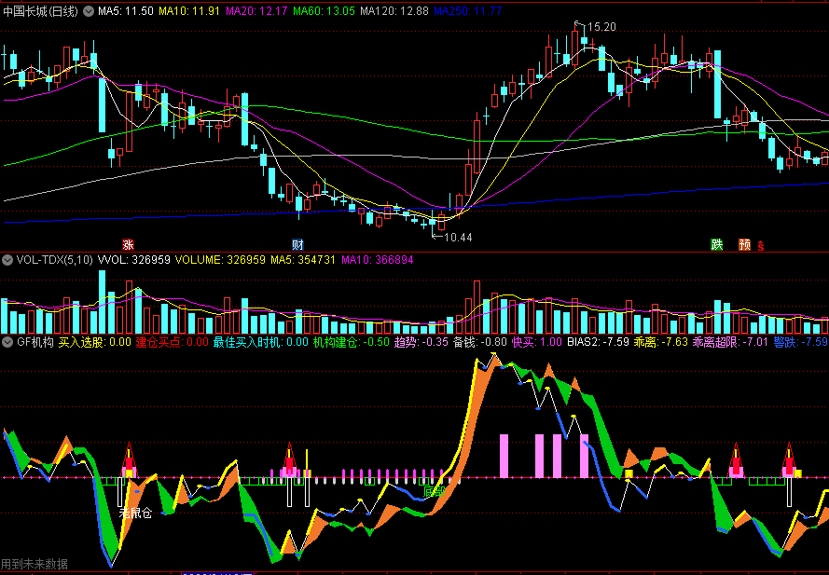Click the yellow 乖离: -7.63 label
This screenshot has width=829, height=575.
661,342
